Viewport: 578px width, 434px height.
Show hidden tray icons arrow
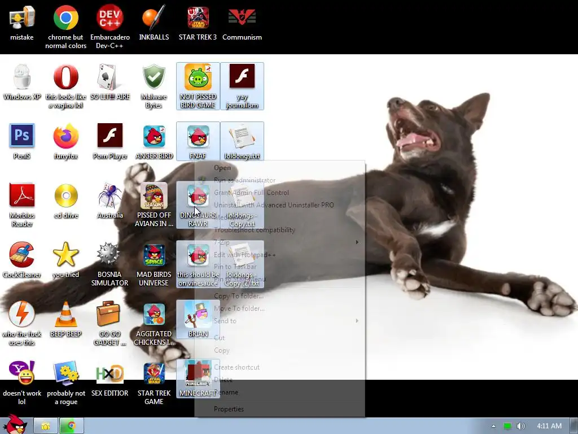coord(493,426)
